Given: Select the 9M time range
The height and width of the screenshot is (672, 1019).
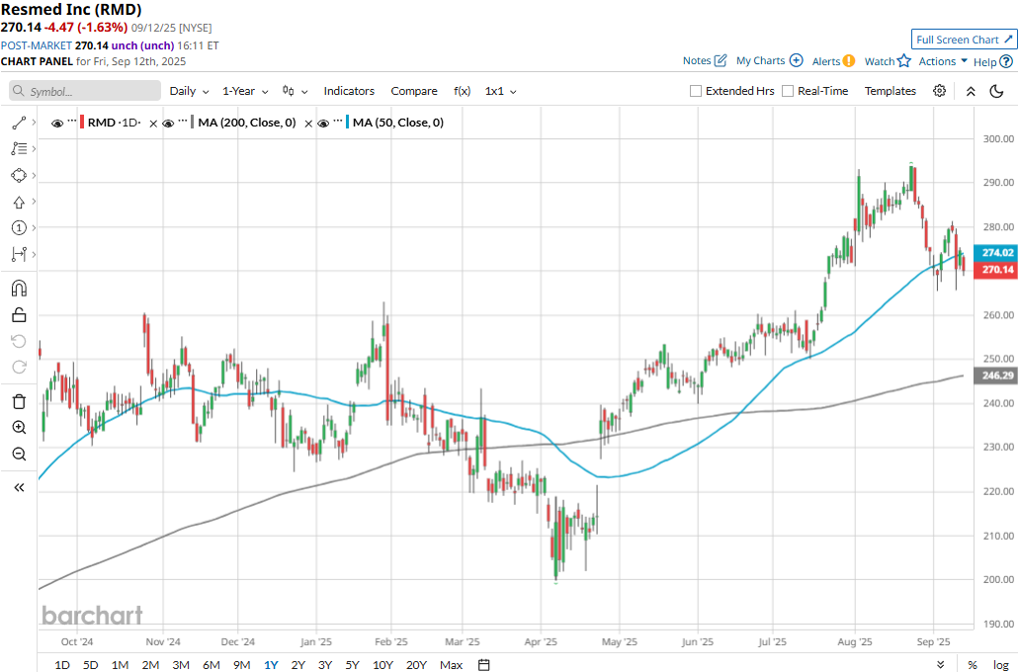Looking at the screenshot, I should (242, 665).
